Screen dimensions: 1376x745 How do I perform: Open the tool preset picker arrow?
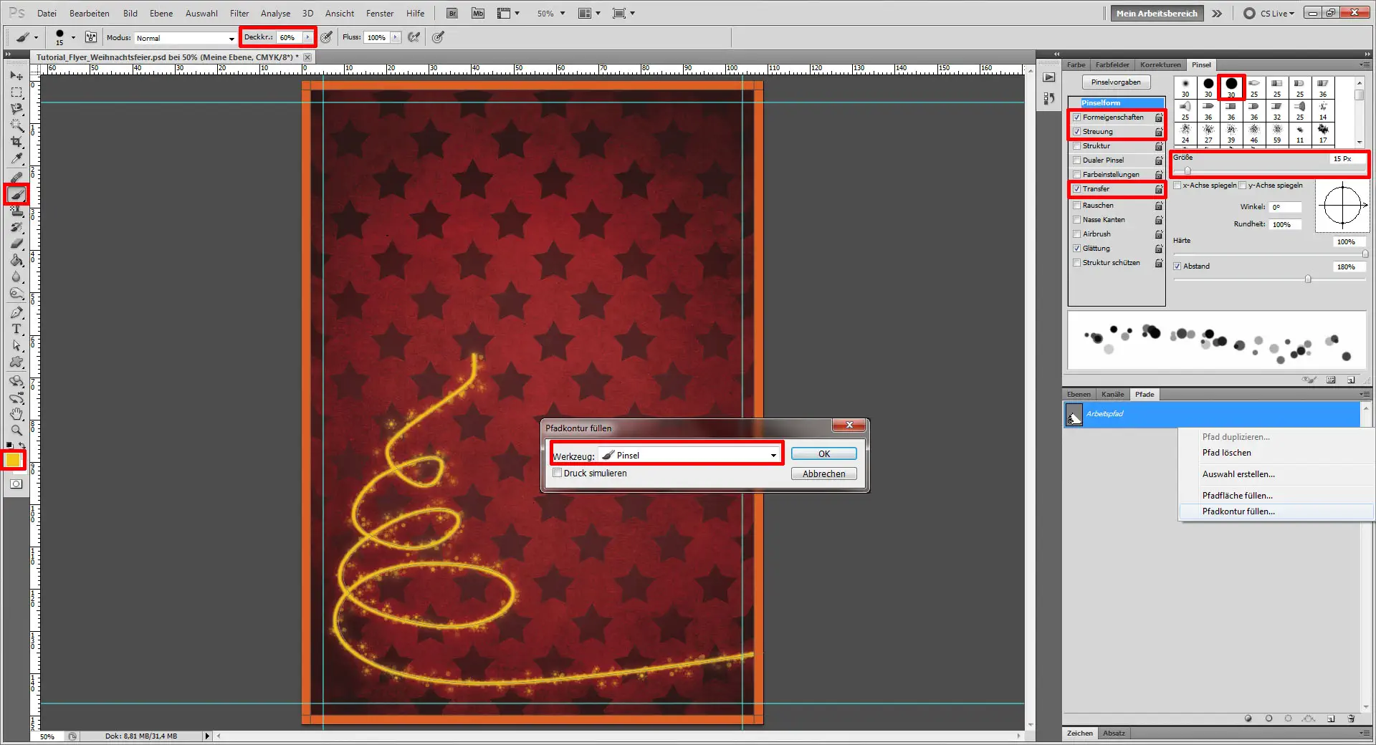(36, 37)
